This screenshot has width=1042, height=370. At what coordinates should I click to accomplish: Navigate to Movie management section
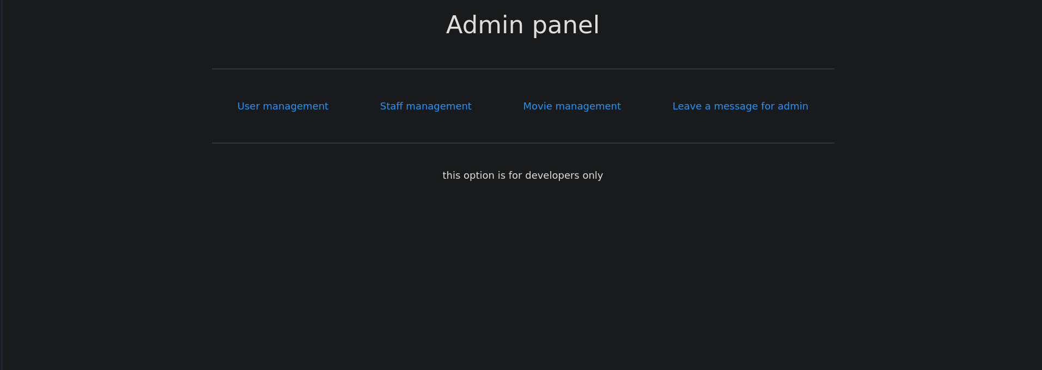click(x=571, y=106)
